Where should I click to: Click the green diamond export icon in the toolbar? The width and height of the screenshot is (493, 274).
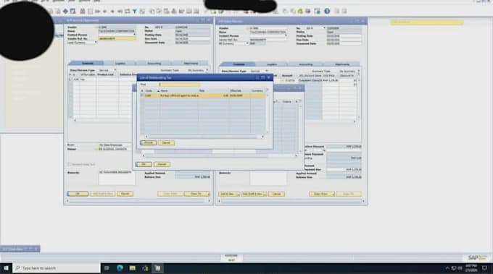coord(65,12)
